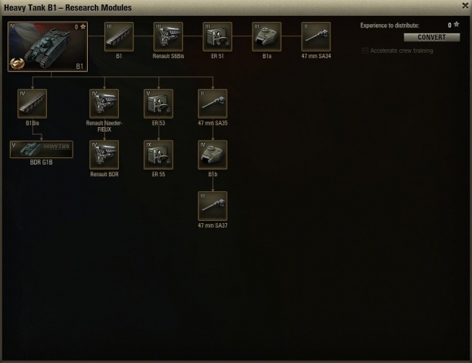Screen dimensions: 472x363
Task: Open the BDR G1B heavy tank node
Action: tap(42, 149)
